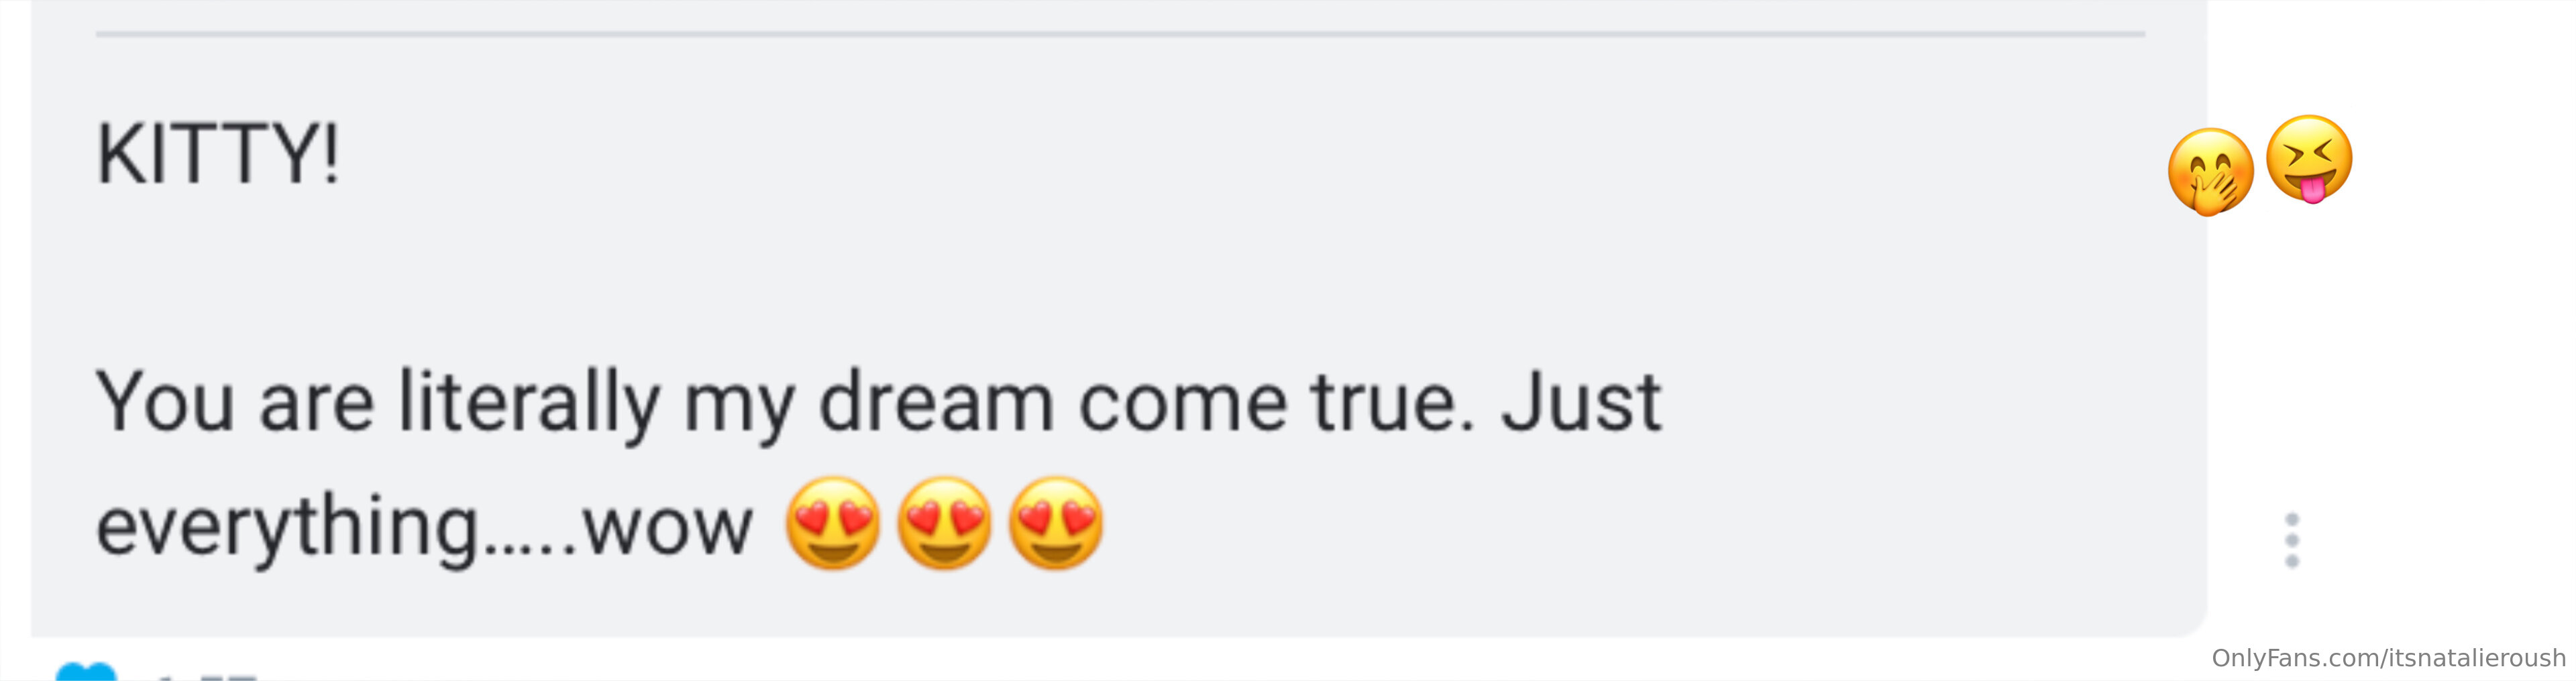Click the squinting tongue-out emoji
This screenshot has height=681, width=2576.
[2308, 159]
